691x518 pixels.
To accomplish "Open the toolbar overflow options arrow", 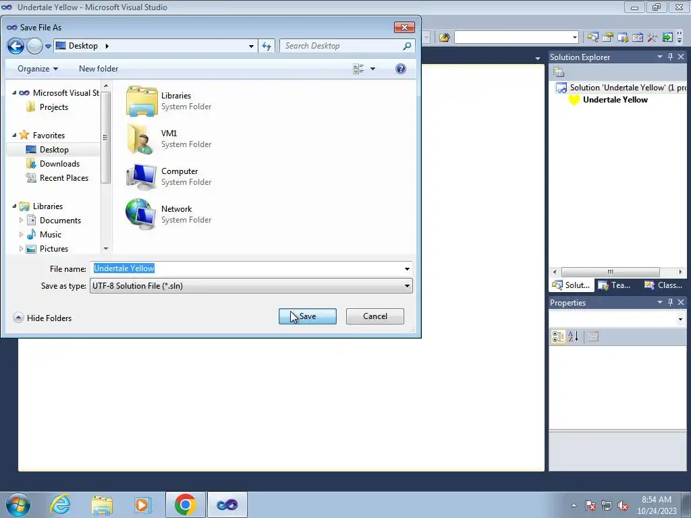I will [680, 38].
